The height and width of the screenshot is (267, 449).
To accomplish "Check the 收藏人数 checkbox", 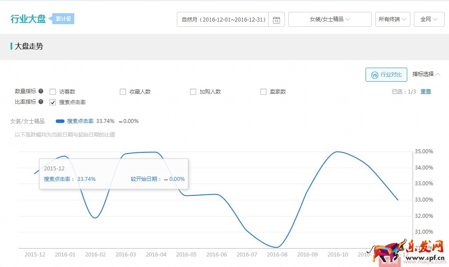I will click(x=123, y=92).
